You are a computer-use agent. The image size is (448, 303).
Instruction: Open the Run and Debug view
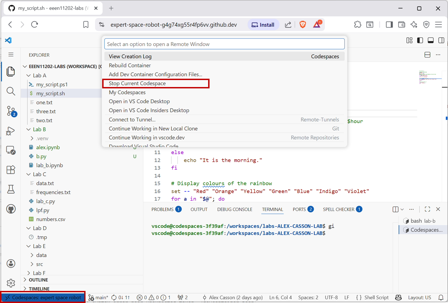10,131
